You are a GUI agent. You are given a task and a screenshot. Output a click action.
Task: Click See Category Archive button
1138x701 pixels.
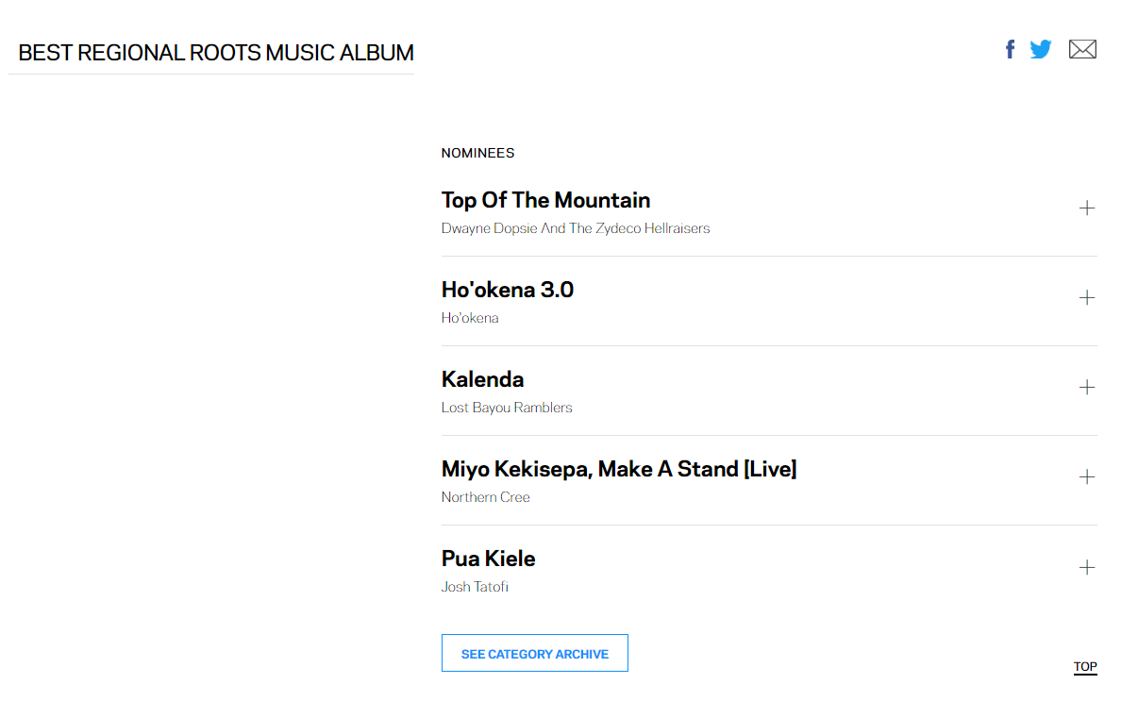pyautogui.click(x=534, y=653)
